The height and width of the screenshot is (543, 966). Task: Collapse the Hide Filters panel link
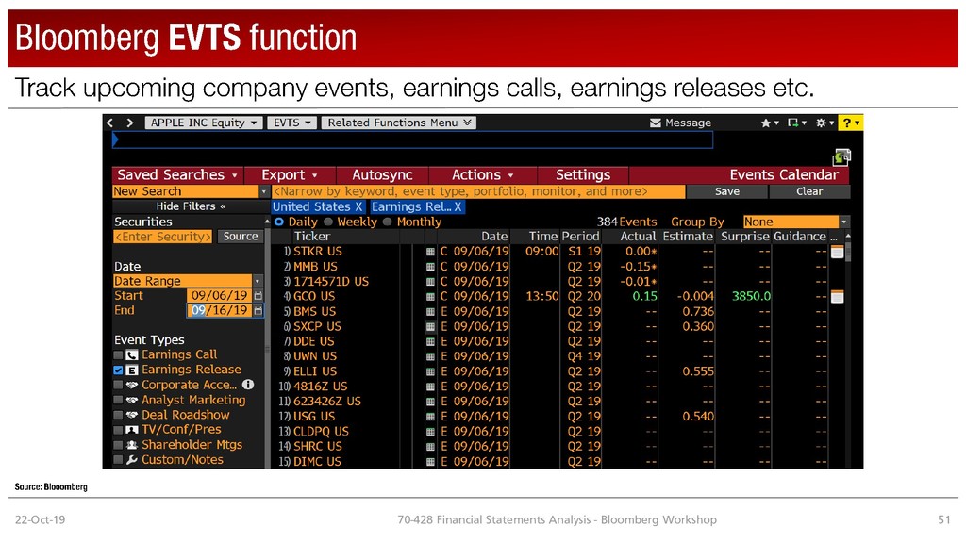191,206
